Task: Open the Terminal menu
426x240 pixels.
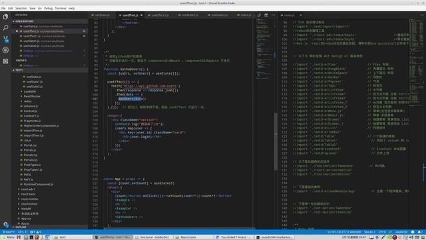Action: point(61,9)
